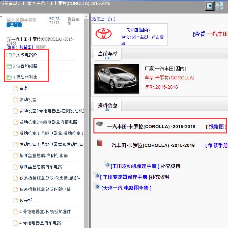The width and height of the screenshot is (228, 228).
Task: Open the 发动机室 entry
Action: 28,100
